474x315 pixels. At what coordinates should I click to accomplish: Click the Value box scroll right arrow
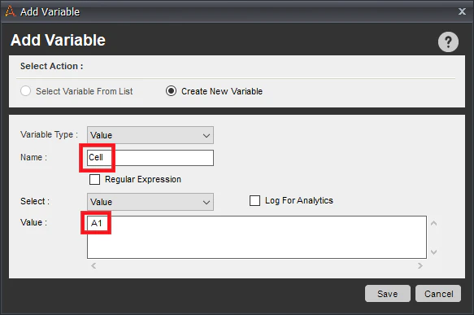coord(420,265)
